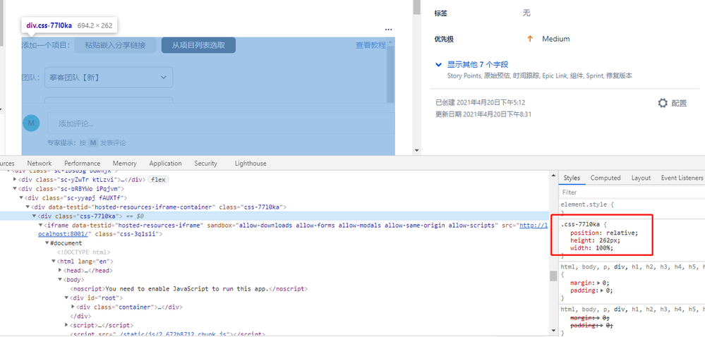Click the 标签 field value 无
This screenshot has height=337, width=705.
526,13
